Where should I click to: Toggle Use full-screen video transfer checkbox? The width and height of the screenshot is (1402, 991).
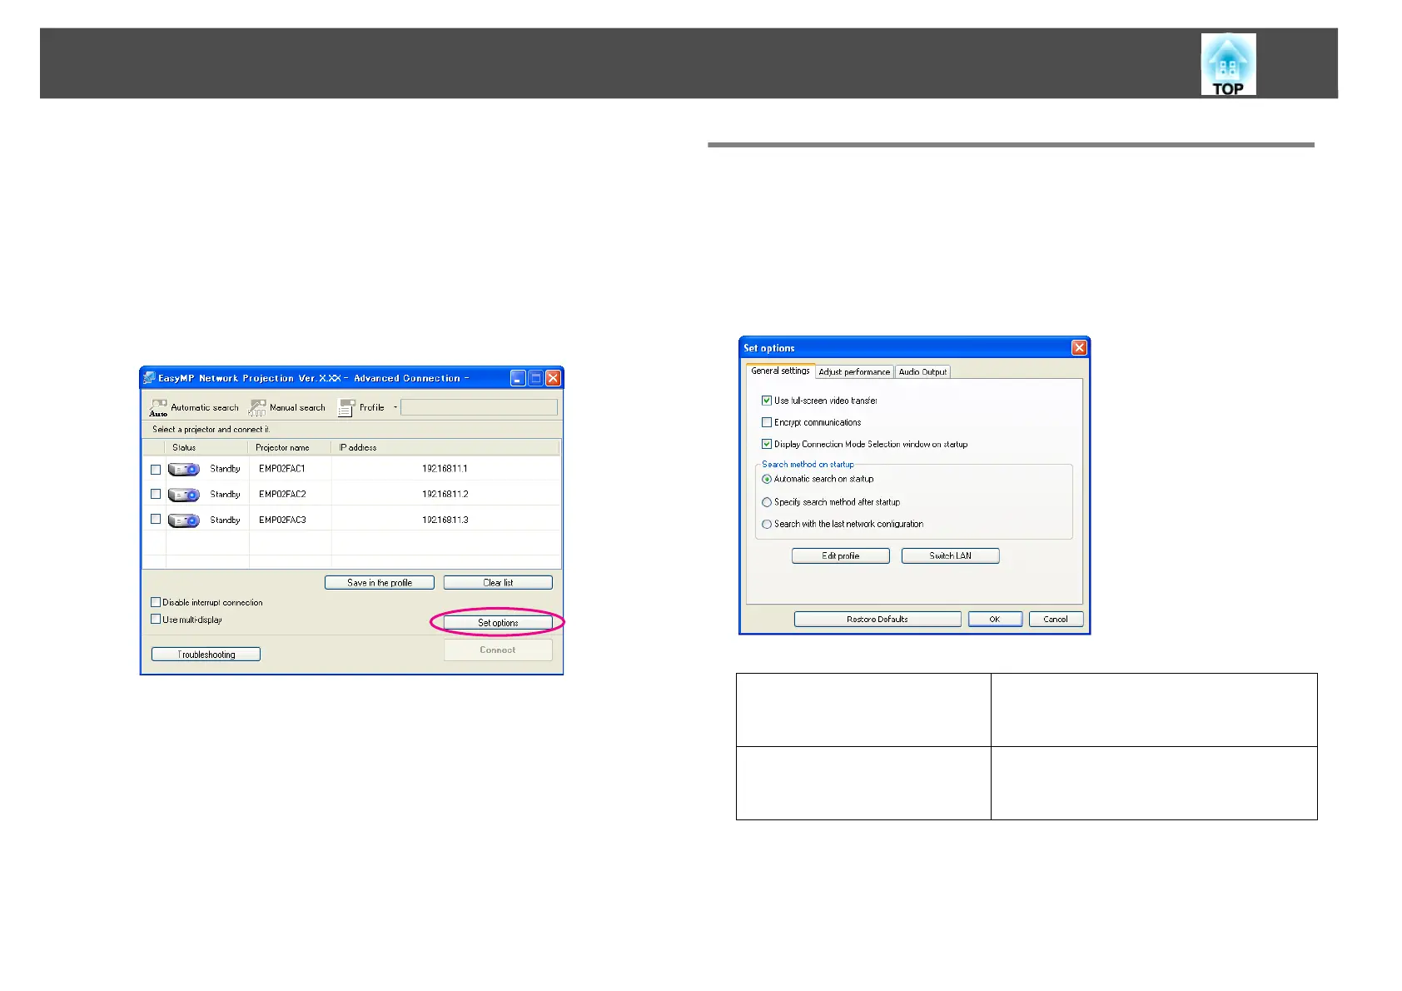(767, 401)
